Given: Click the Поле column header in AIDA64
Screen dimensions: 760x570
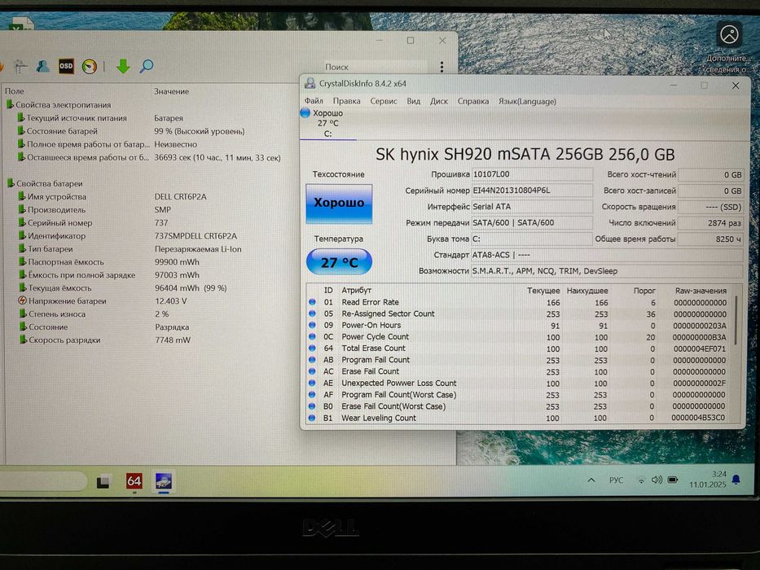Looking at the screenshot, I should tap(15, 90).
